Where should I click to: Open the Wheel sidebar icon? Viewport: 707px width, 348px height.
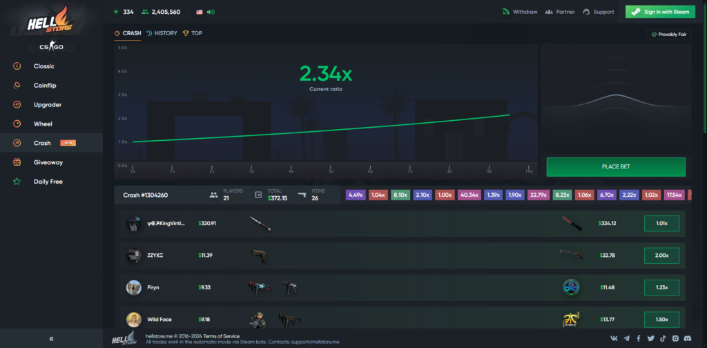[x=17, y=124]
